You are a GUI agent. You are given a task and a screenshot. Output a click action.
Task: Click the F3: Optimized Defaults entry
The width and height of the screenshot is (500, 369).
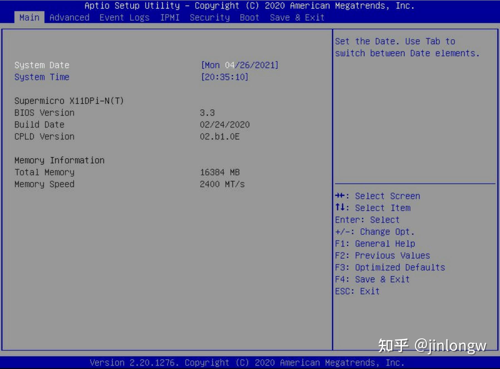pyautogui.click(x=390, y=268)
